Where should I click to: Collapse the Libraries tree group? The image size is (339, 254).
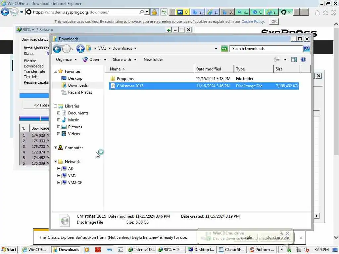pos(55,106)
